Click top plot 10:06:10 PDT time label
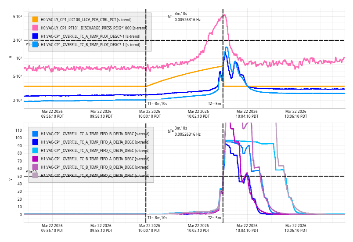Viewport: 353px width, 242px height. 296,116
